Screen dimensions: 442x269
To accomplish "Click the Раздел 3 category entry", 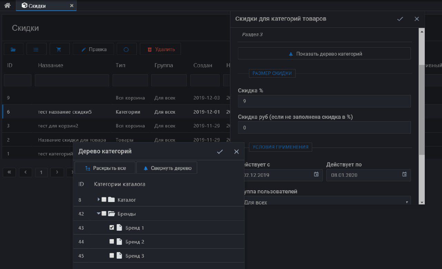I will pyautogui.click(x=252, y=35).
